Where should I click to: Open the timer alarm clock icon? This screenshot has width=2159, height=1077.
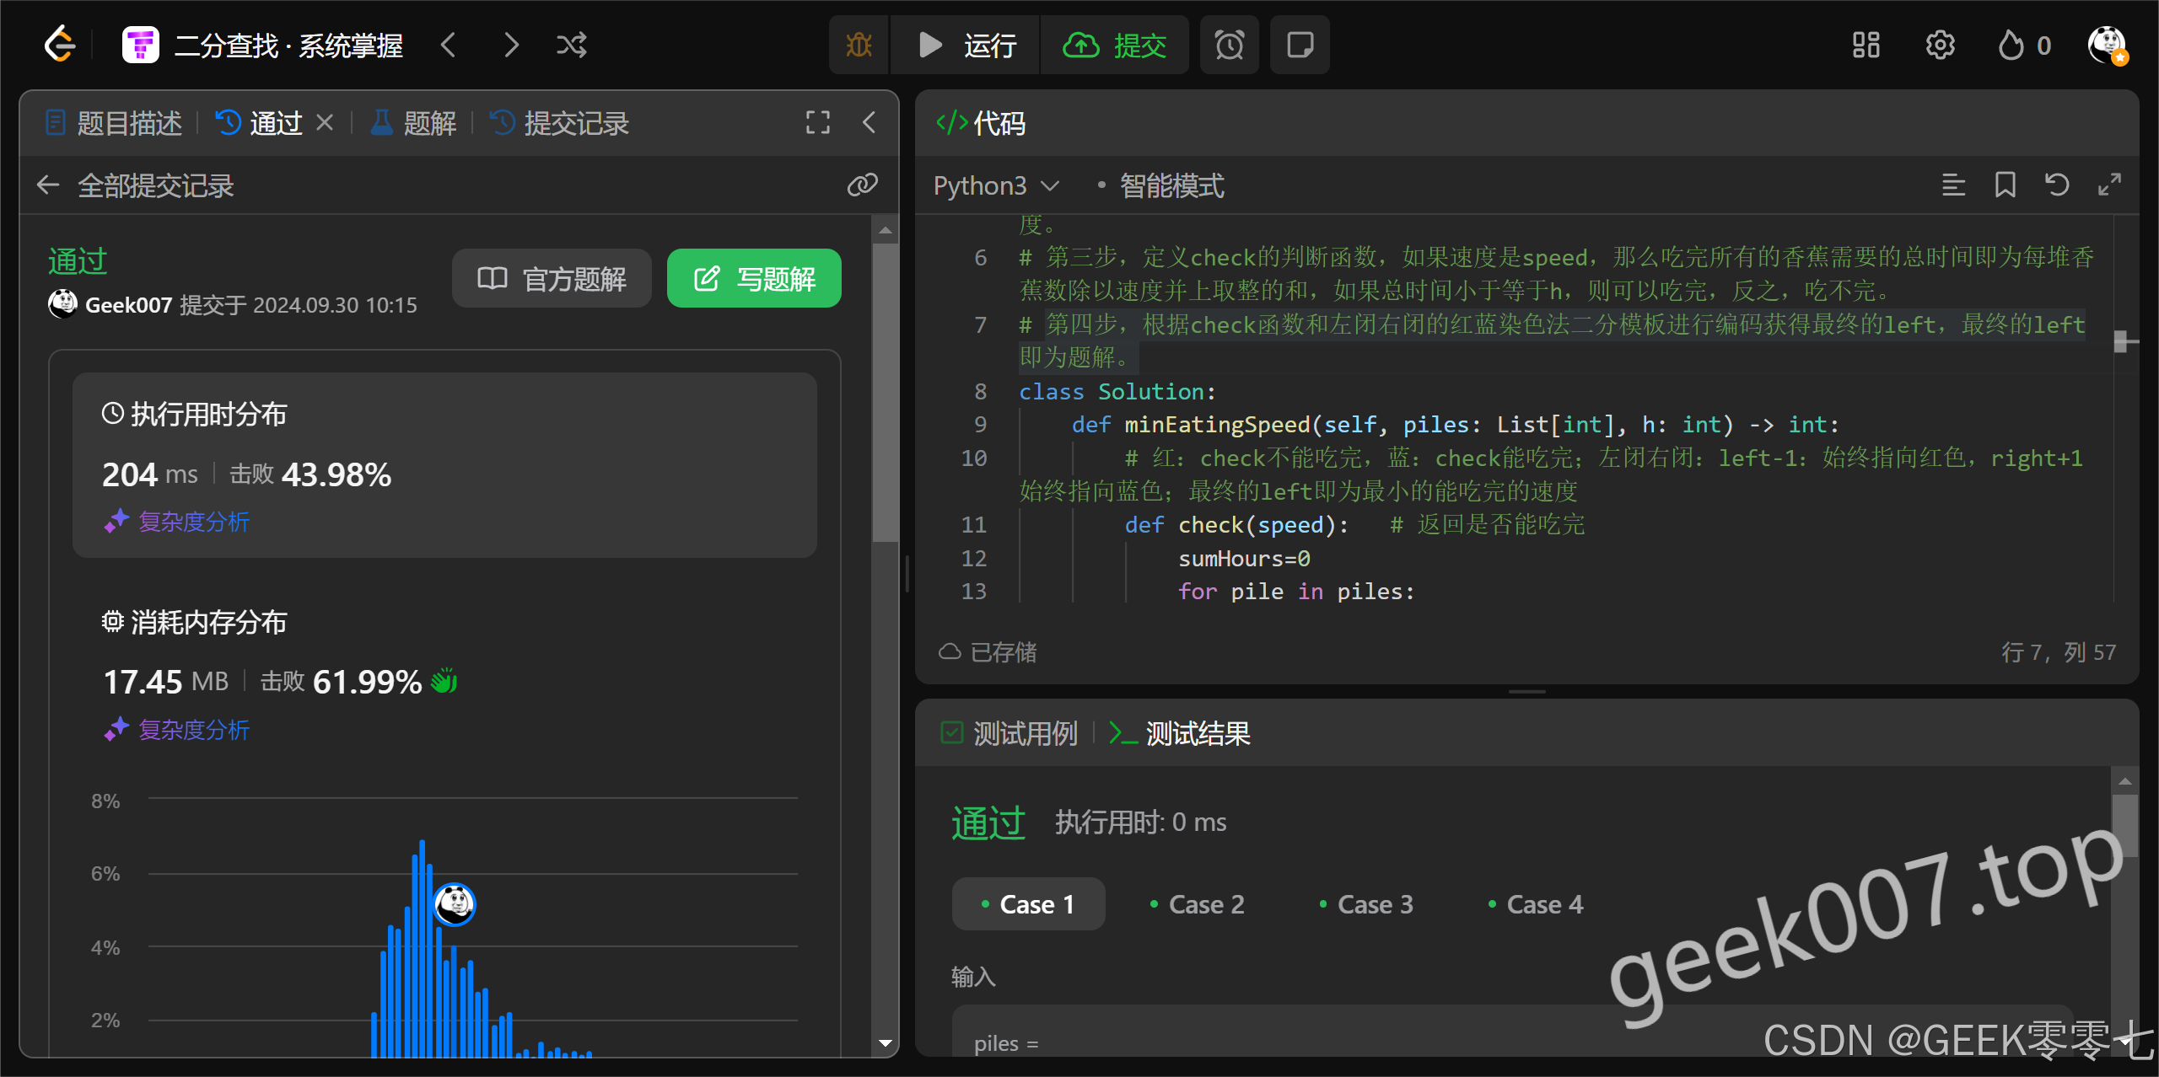pos(1229,45)
